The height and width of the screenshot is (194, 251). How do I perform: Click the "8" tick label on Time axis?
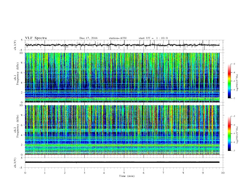[x=183, y=173]
